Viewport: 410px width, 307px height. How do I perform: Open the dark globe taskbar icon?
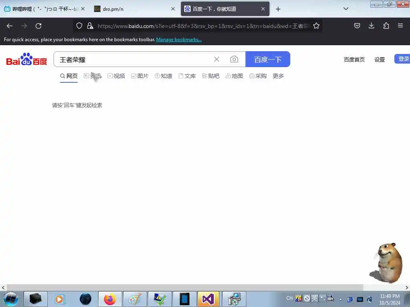pyautogui.click(x=85, y=299)
